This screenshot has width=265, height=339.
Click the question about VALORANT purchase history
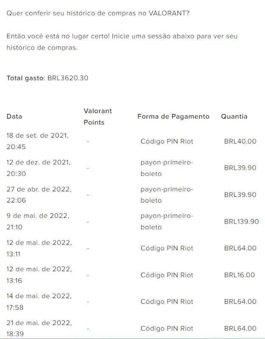pos(98,14)
